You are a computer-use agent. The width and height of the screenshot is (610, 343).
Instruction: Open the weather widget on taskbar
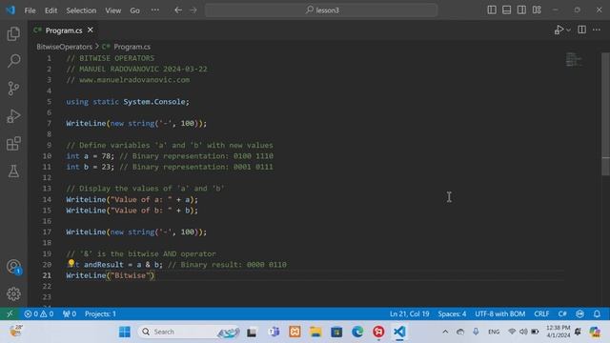pos(16,332)
